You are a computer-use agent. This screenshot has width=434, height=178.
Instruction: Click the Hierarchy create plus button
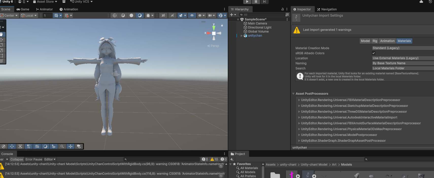pos(233,15)
